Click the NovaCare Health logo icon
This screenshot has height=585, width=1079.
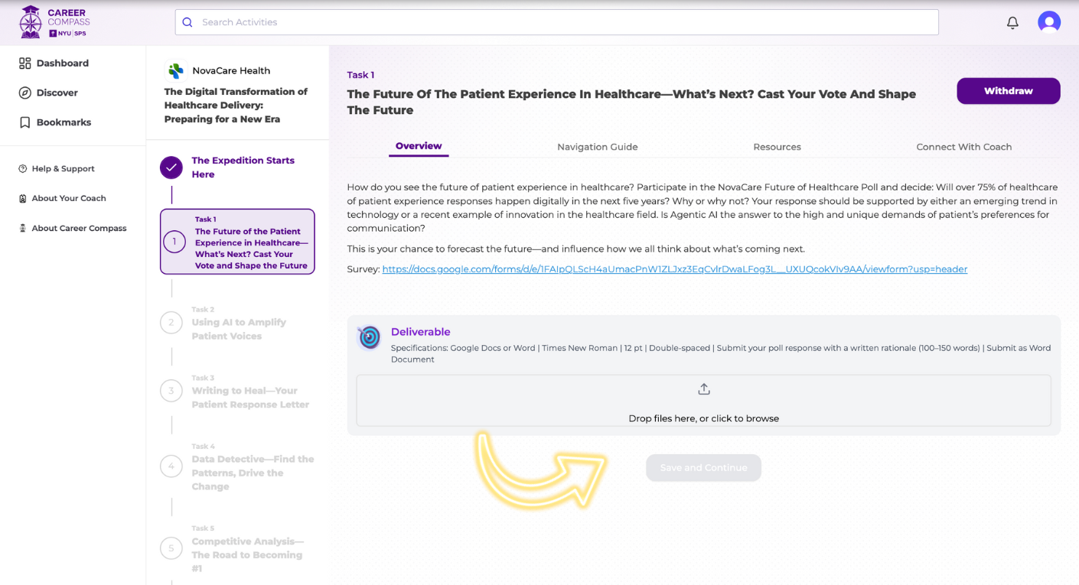176,71
